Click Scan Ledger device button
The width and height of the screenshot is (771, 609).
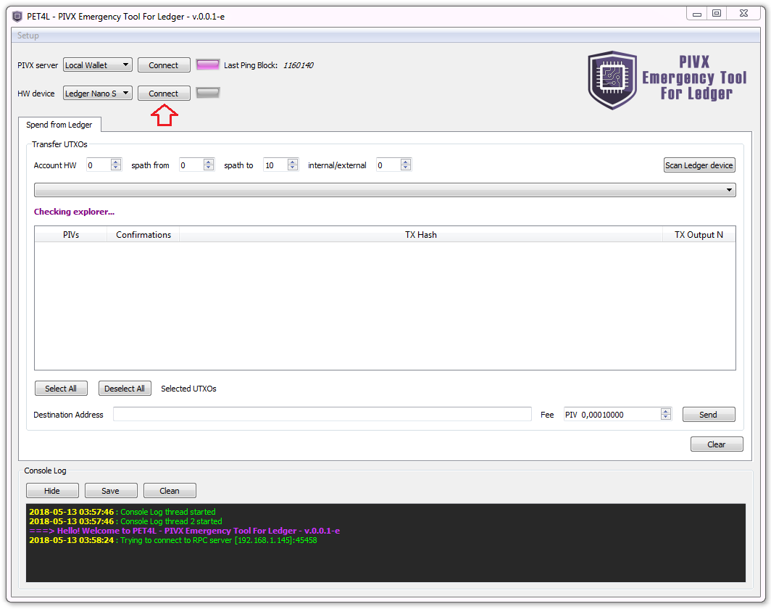coord(699,165)
